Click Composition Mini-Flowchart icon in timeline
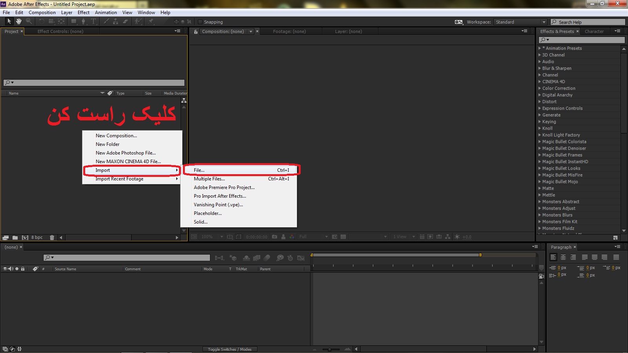Image resolution: width=628 pixels, height=353 pixels. click(x=219, y=258)
